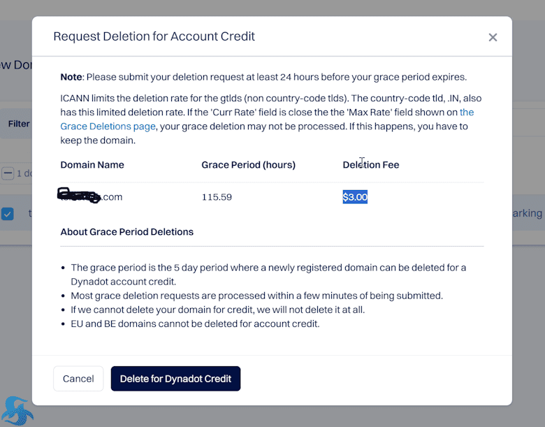
Task: Click the 'EU and BE domains' bullet text
Action: tap(195, 324)
